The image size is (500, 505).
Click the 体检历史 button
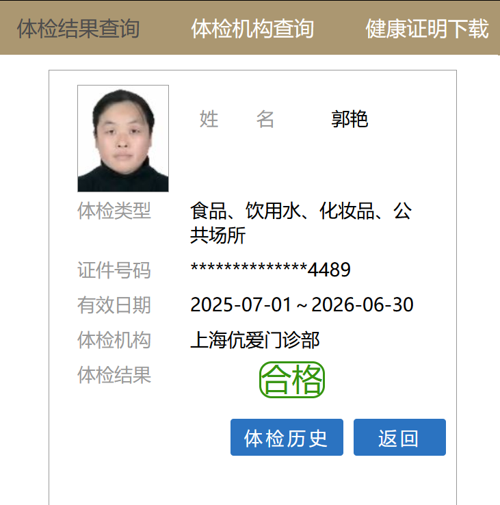[x=287, y=437]
